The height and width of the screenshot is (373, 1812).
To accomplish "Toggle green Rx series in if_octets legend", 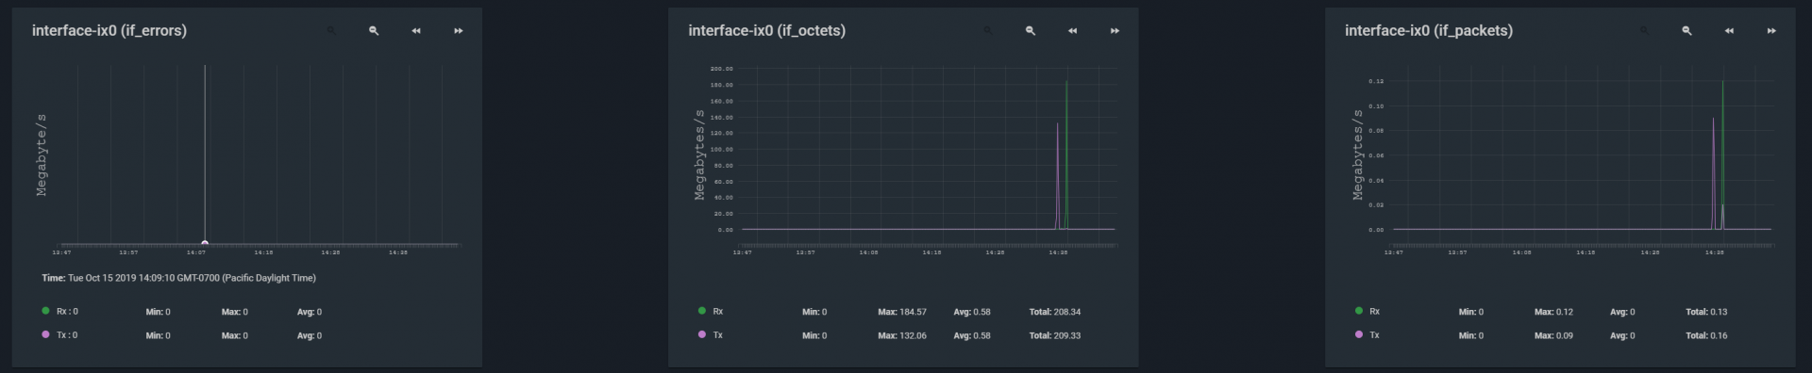I will [701, 311].
